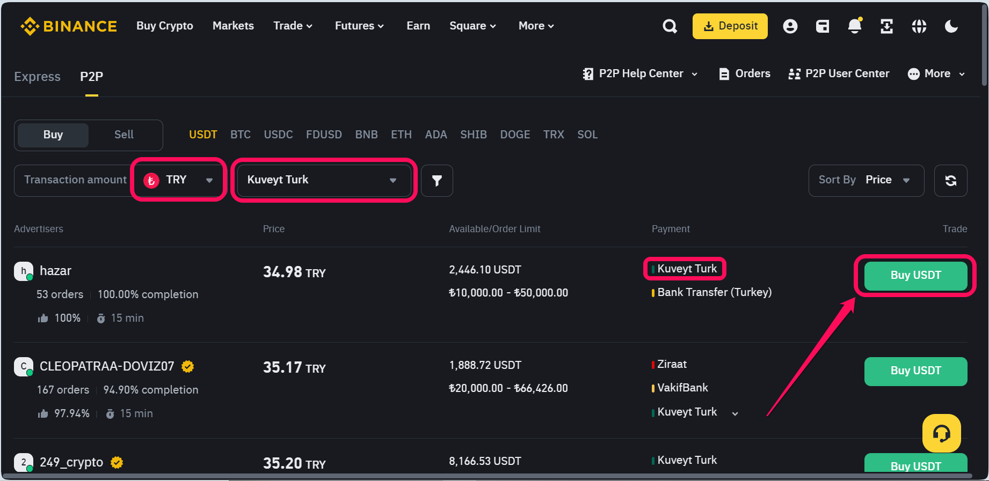The height and width of the screenshot is (481, 989).
Task: Open the Kuveyt Turk payment dropdown
Action: (324, 180)
